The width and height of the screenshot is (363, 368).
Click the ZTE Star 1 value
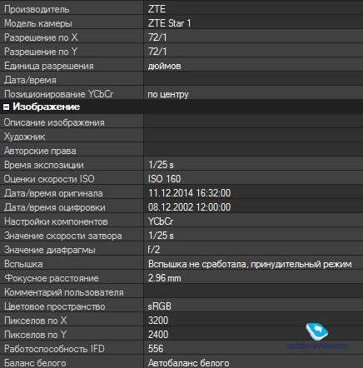169,23
